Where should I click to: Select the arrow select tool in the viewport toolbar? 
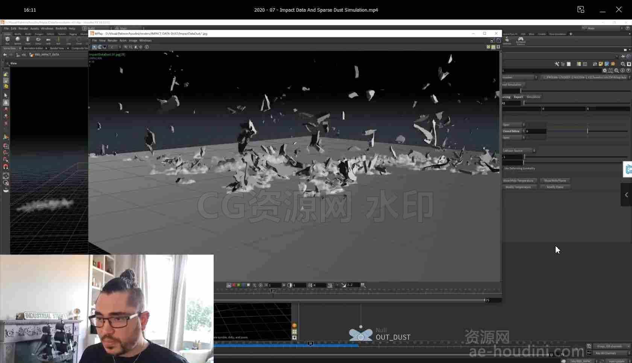[6, 95]
